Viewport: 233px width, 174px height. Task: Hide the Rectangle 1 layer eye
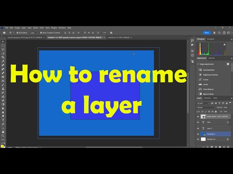(198, 134)
